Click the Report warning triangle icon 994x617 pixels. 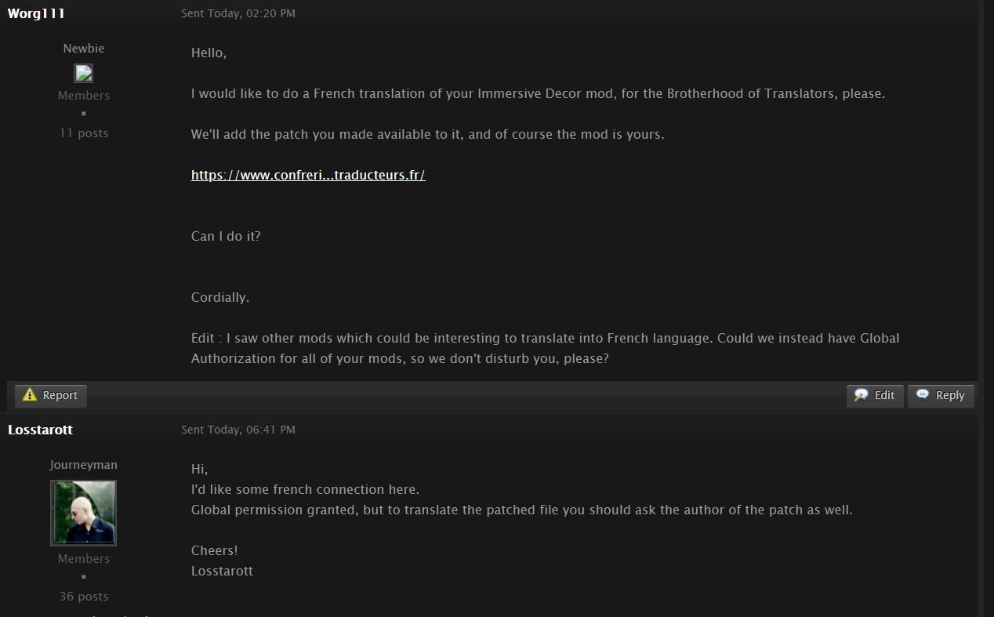click(30, 395)
